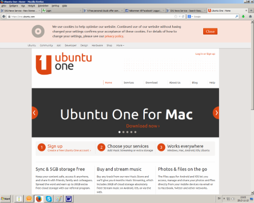The width and height of the screenshot is (254, 203).
Task: Open the Services tab on the site
Action: click(129, 83)
